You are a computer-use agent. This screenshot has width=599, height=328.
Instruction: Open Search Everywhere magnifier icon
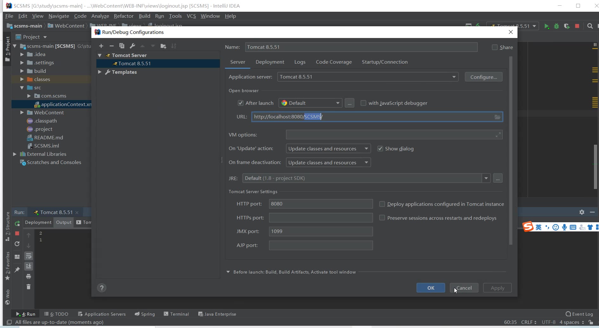click(590, 26)
